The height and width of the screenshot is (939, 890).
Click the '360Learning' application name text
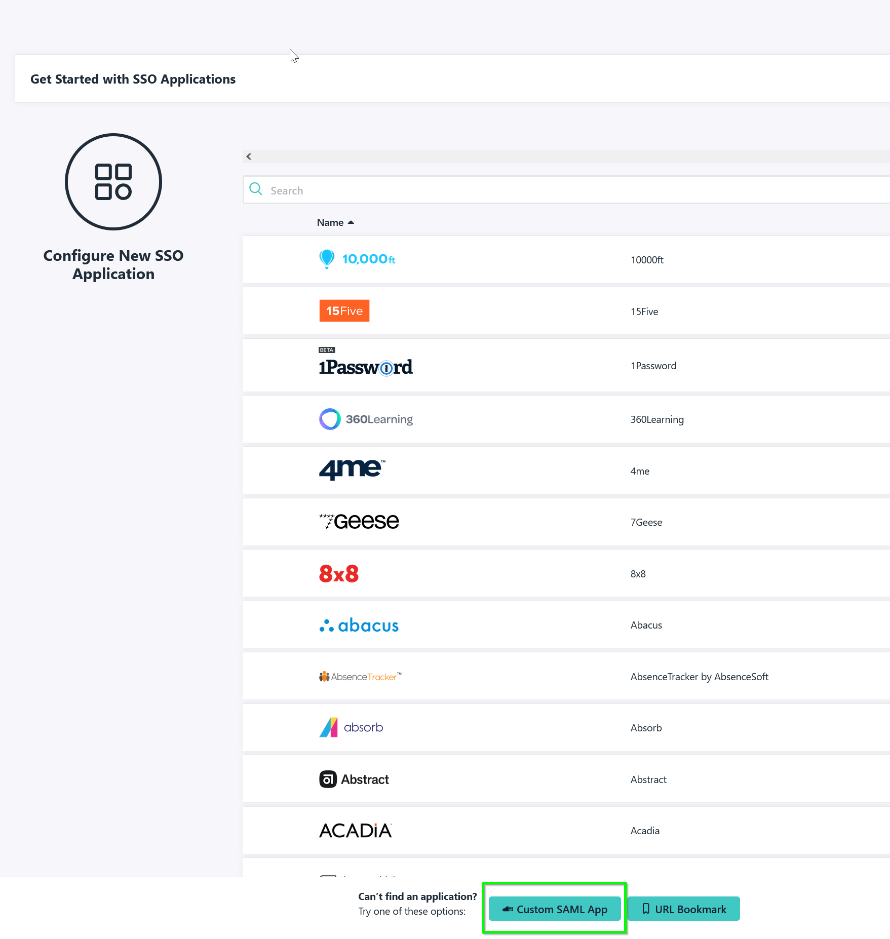pos(657,419)
